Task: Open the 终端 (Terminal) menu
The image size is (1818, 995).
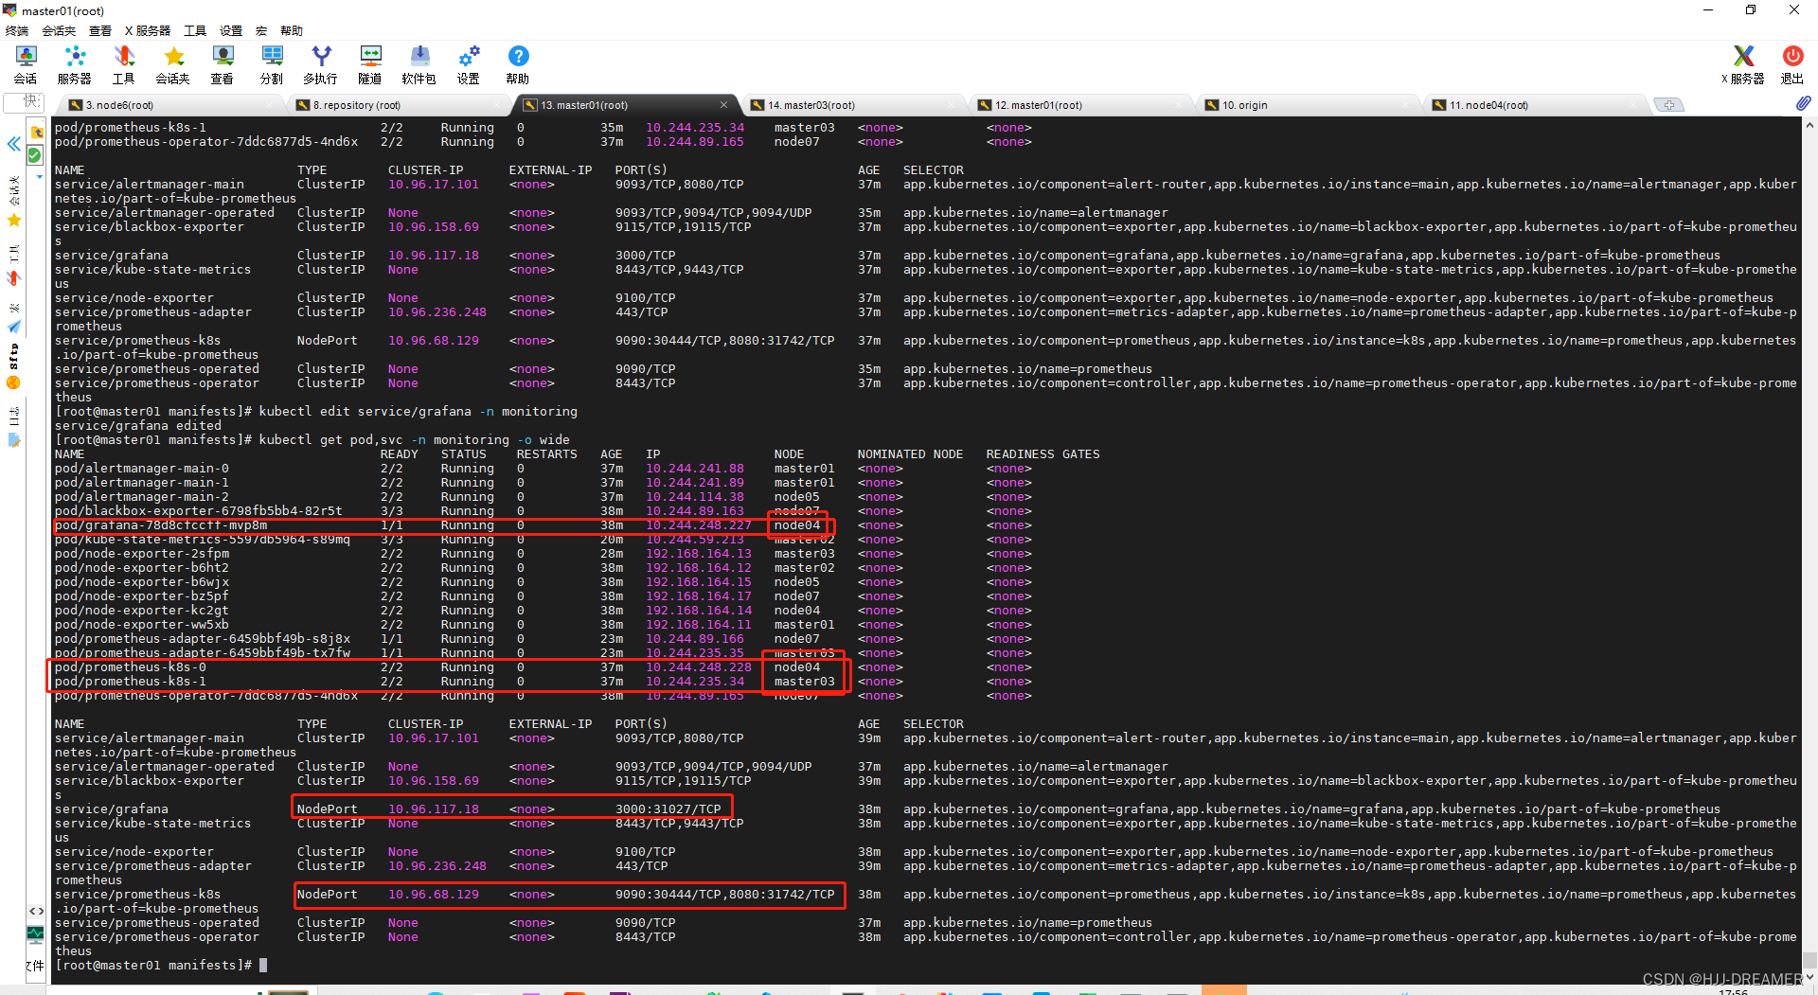Action: tap(17, 30)
